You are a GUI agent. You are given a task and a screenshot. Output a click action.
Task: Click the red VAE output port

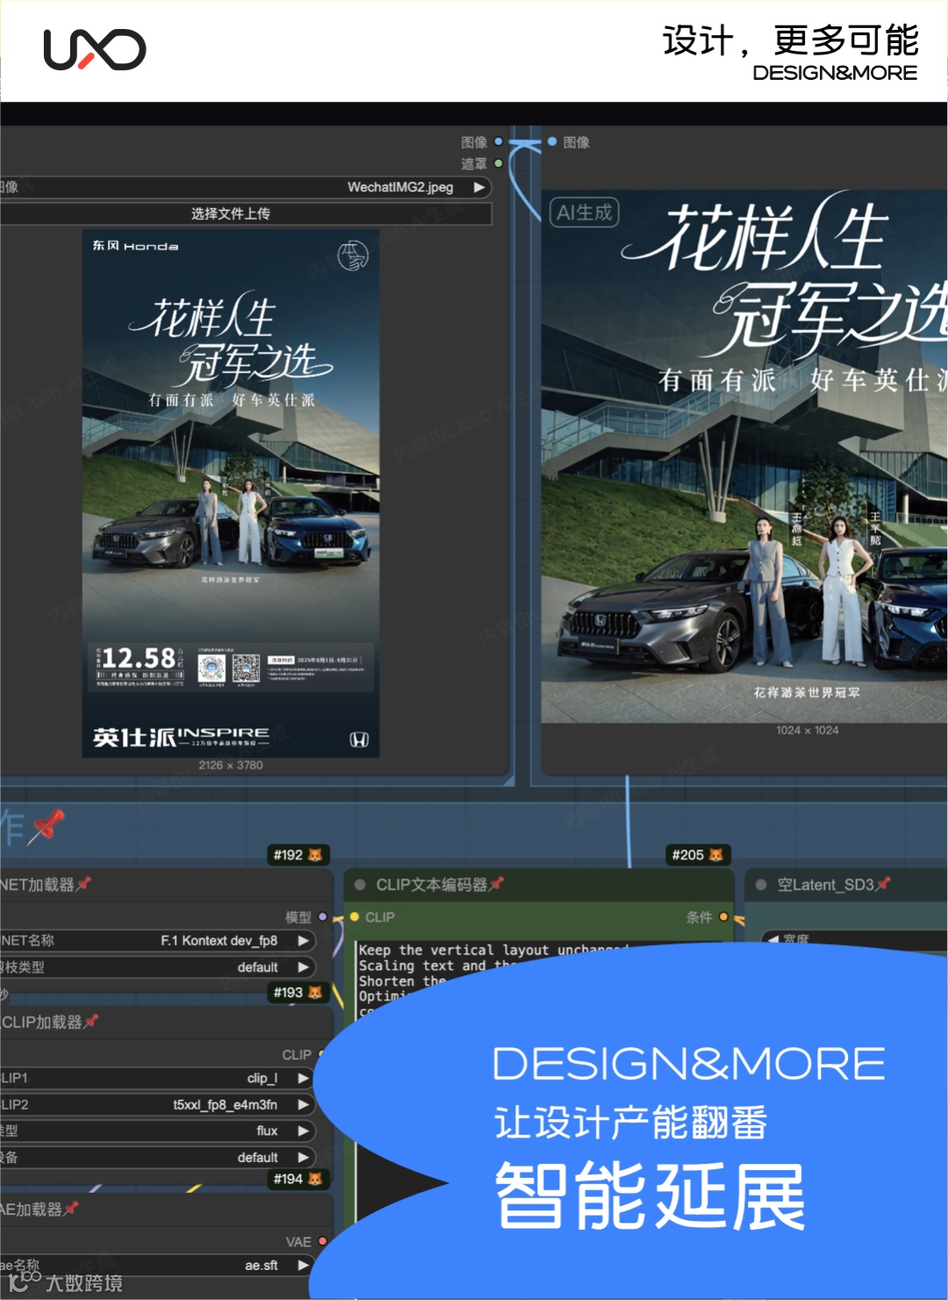(x=323, y=1241)
